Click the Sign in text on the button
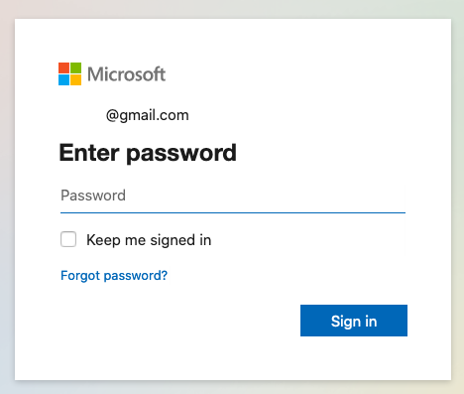 tap(354, 322)
